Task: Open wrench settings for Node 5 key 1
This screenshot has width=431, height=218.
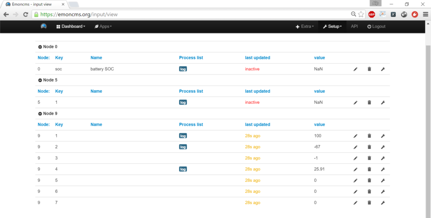Action: point(383,102)
